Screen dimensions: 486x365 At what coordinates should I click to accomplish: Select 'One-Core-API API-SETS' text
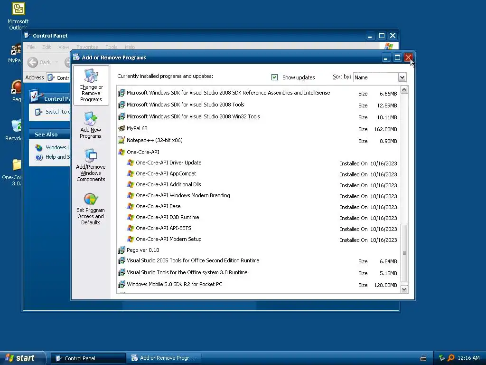tap(163, 228)
